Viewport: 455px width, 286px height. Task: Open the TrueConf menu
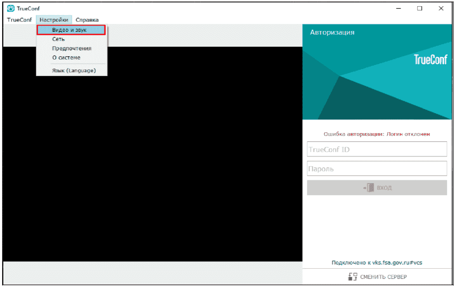(19, 20)
